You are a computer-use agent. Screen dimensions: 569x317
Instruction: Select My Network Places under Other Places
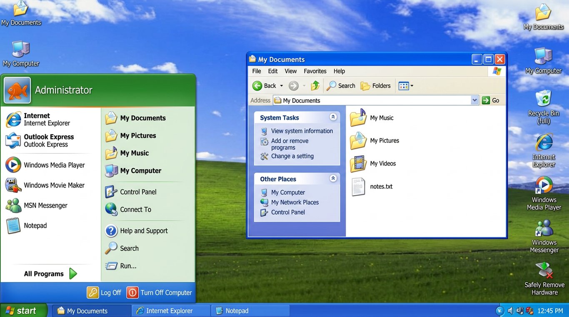[294, 202]
